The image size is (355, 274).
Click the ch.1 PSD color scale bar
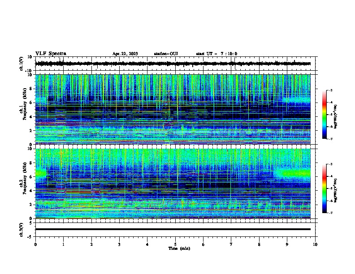pyautogui.click(x=325, y=115)
